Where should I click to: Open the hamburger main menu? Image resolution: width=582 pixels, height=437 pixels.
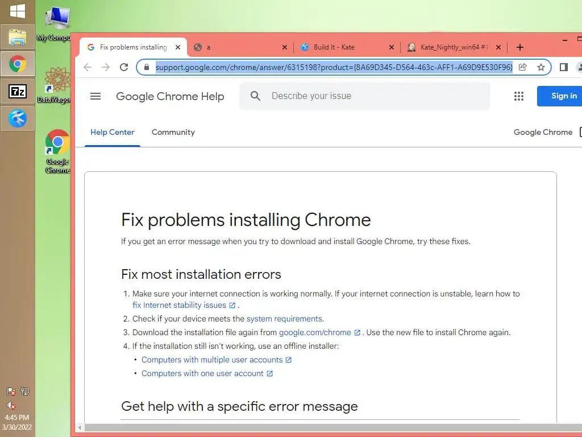tap(95, 96)
